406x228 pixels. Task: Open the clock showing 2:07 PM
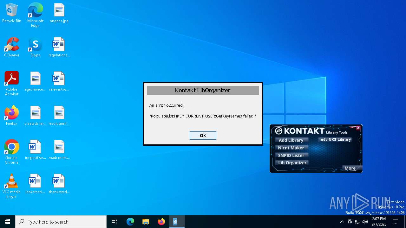[x=379, y=222]
